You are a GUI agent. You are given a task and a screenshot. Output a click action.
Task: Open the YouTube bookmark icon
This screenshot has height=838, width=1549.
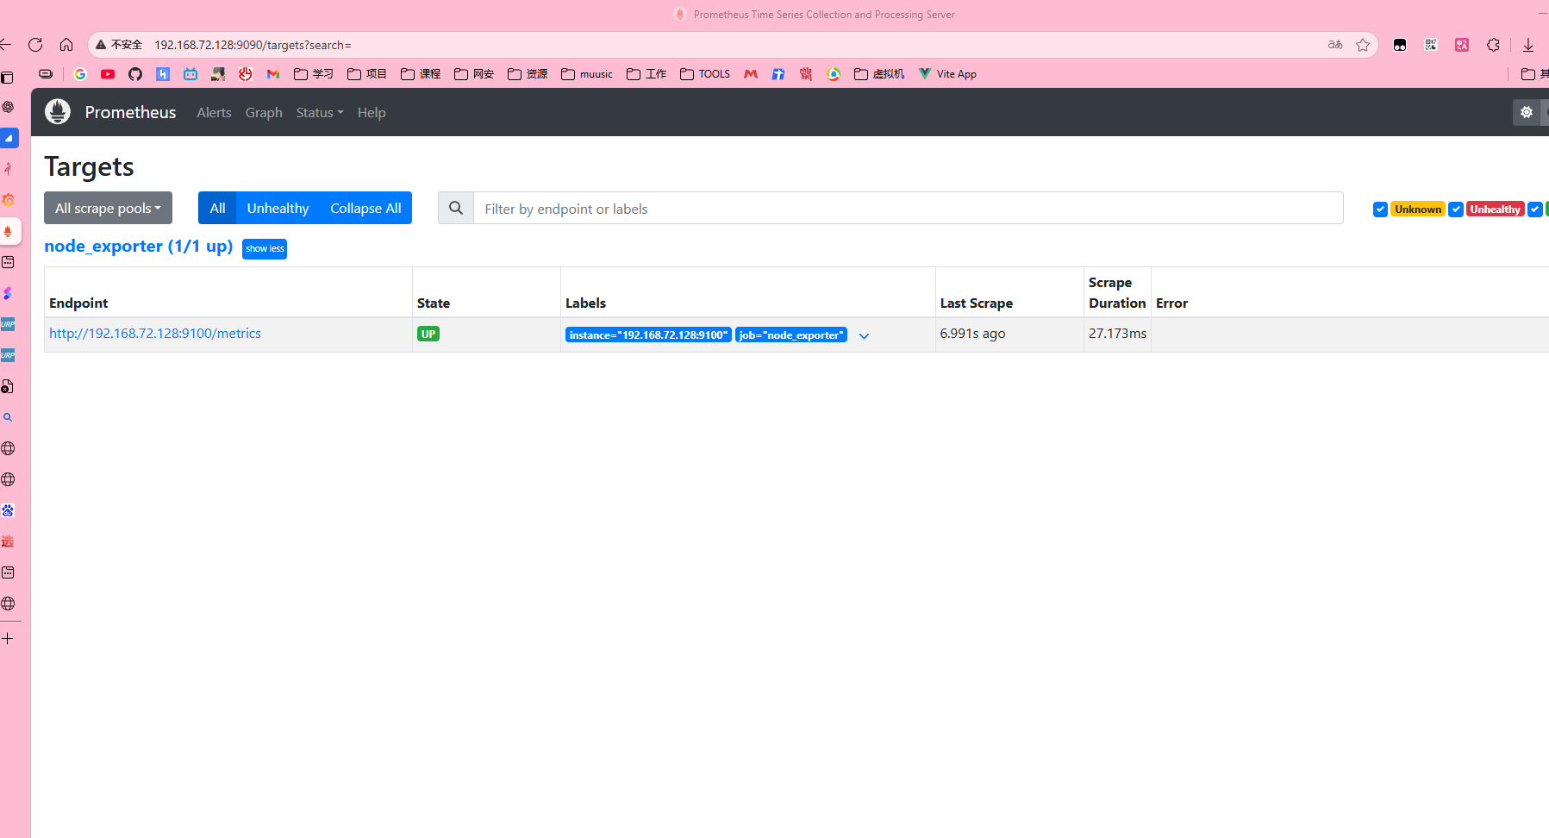pos(108,74)
